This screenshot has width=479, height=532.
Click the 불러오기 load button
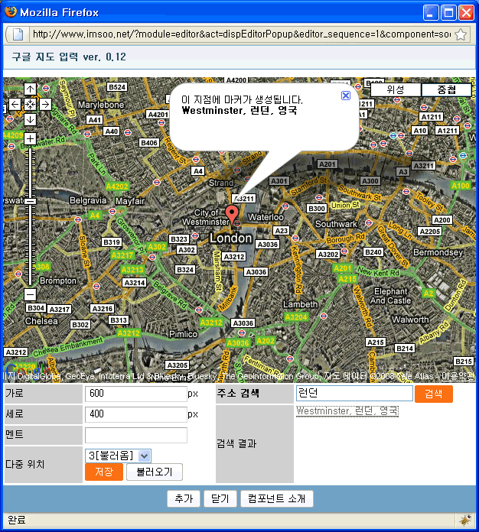[x=155, y=472]
